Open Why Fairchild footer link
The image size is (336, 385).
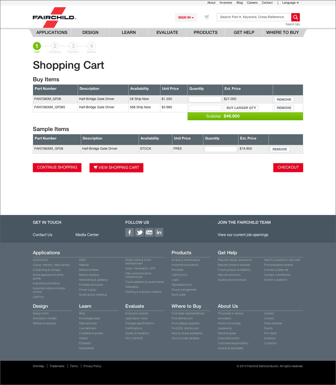[x=134, y=338]
